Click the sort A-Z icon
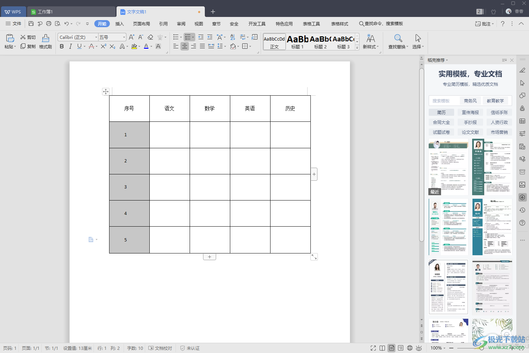This screenshot has height=353, width=529. tap(232, 37)
